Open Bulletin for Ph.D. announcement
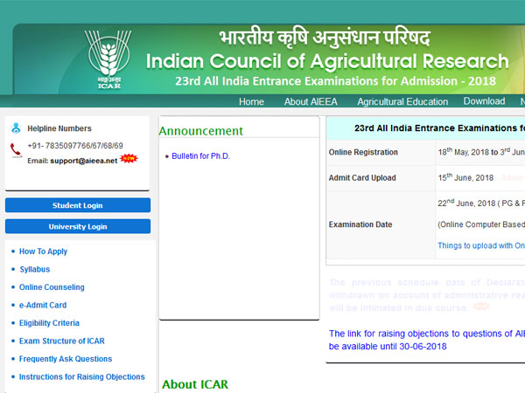Image resolution: width=525 pixels, height=393 pixels. [x=203, y=155]
